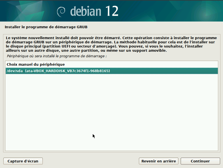Click the 'Périphérique où sera installé' prompt

tap(57, 56)
